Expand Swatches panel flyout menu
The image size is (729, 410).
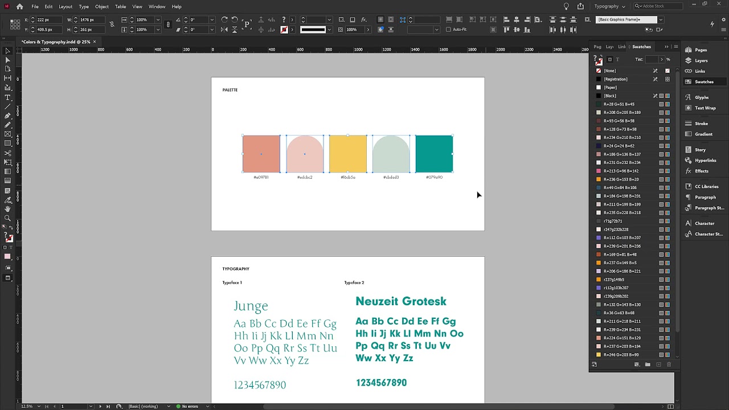(x=676, y=47)
